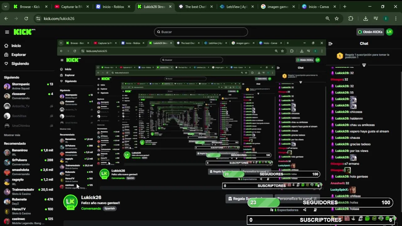Open the Chrome extensions puzzle icon

[351, 19]
